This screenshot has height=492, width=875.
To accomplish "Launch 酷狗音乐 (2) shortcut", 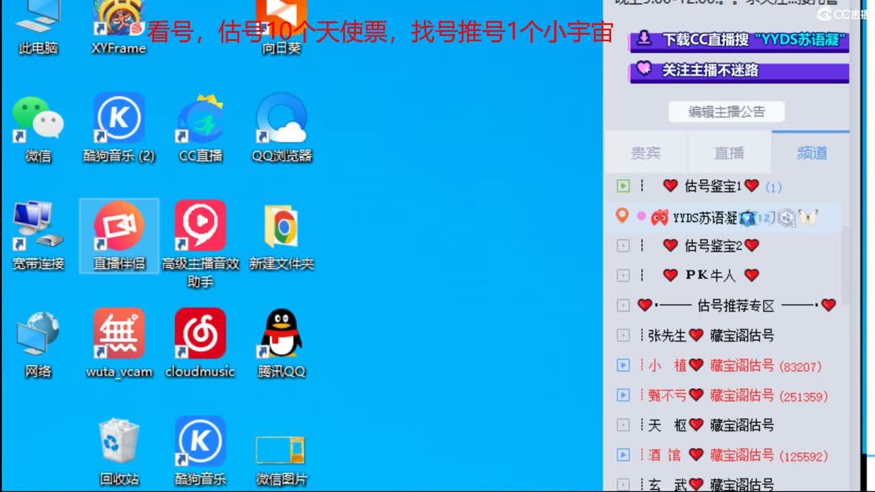I will click(119, 129).
